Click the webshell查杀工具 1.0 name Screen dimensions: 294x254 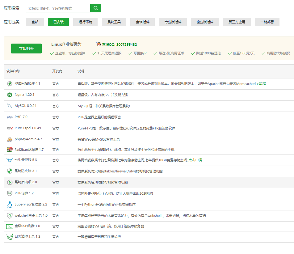(x=31, y=215)
